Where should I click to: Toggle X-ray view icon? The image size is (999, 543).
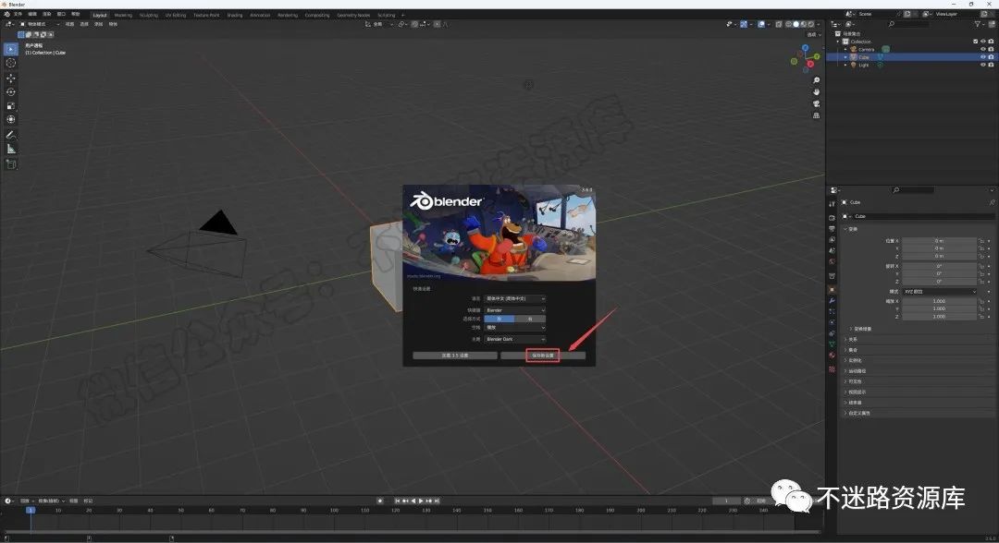779,24
